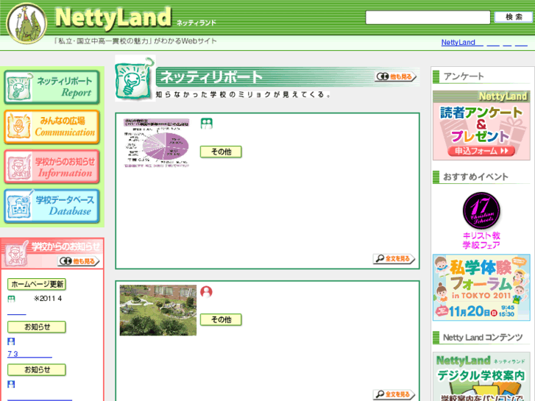Click 他も見る in the 学校からのお知らせ panel
535x401 pixels.
click(79, 261)
